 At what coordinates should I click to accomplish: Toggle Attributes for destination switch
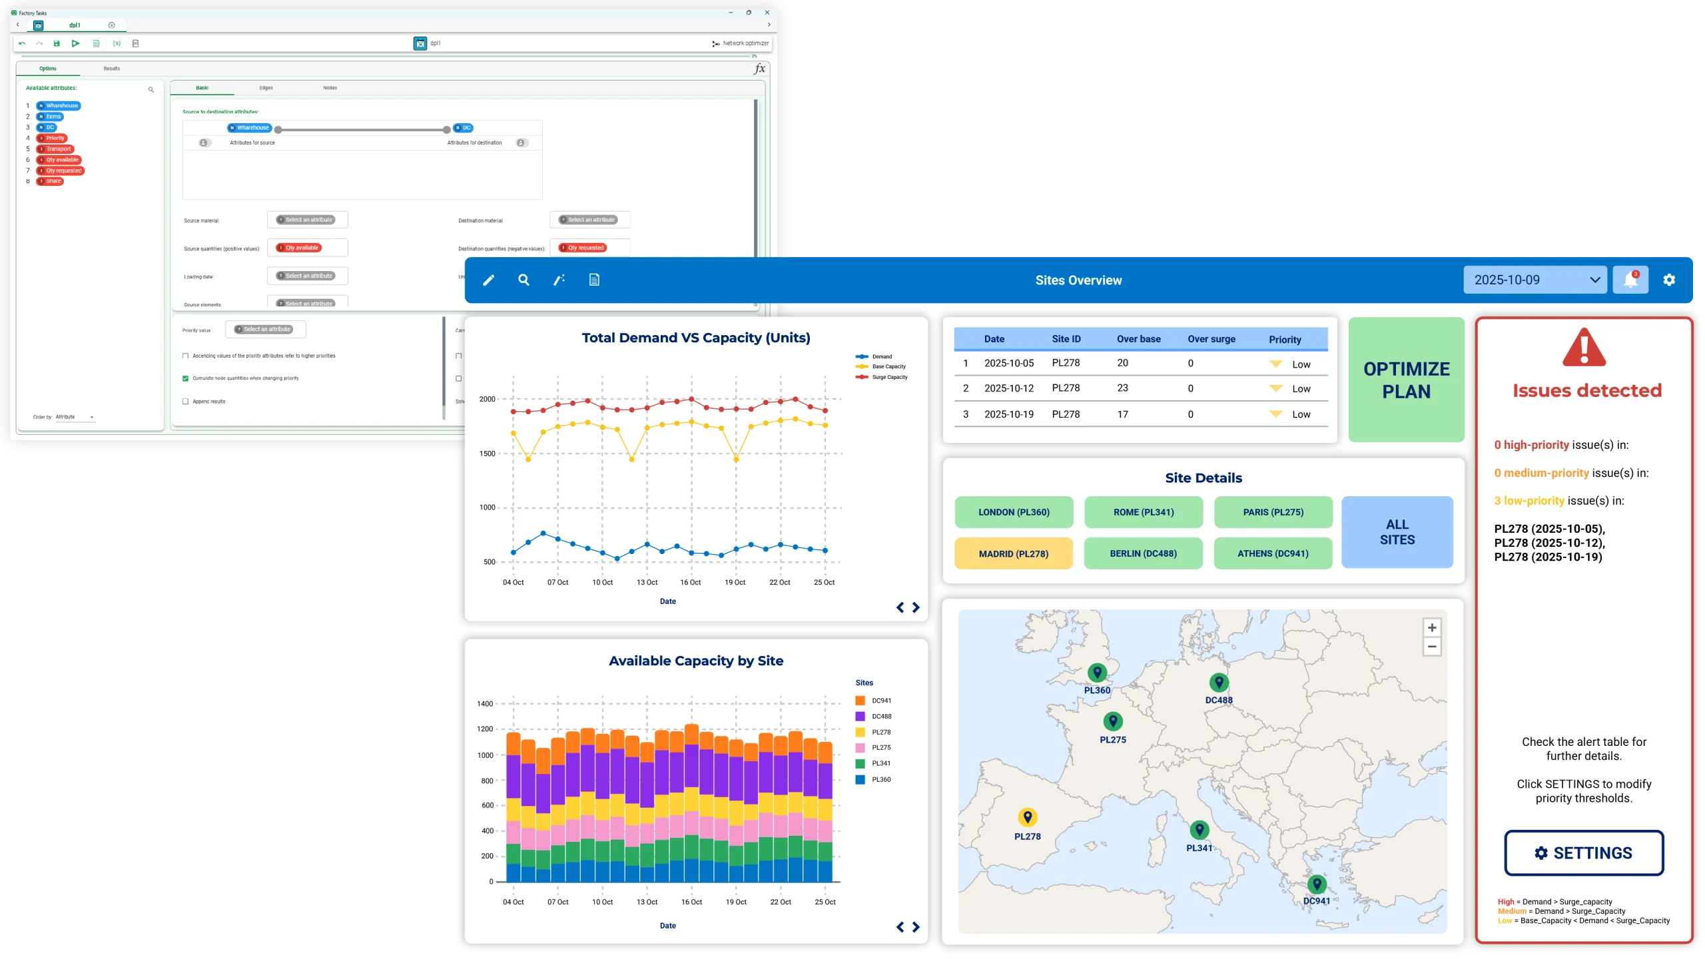click(x=522, y=143)
